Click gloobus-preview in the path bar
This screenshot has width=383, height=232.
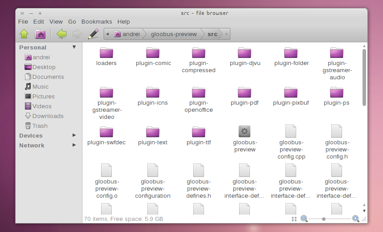(174, 34)
